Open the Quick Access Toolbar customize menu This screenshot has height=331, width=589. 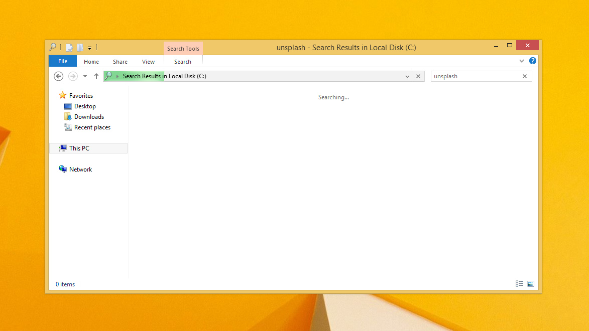(x=90, y=47)
